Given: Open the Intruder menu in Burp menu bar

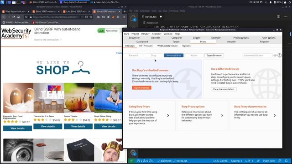Looking at the screenshot, I should (145, 34).
